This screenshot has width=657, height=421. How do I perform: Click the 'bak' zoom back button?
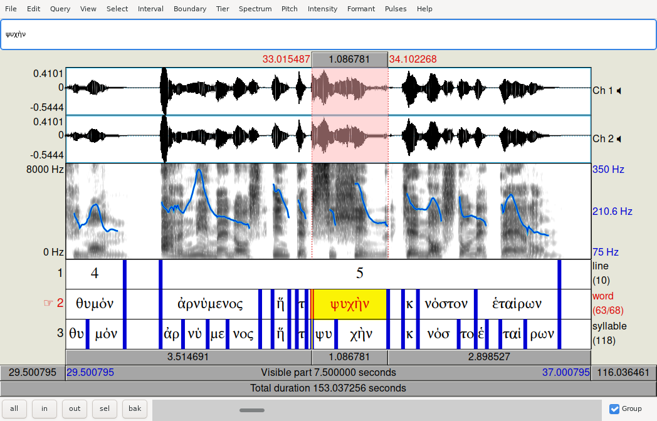(x=135, y=409)
